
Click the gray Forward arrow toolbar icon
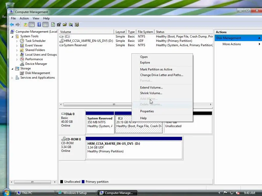18,25
